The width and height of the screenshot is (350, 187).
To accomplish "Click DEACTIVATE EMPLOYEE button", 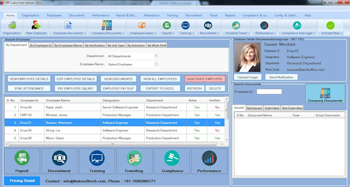I will tap(205, 79).
